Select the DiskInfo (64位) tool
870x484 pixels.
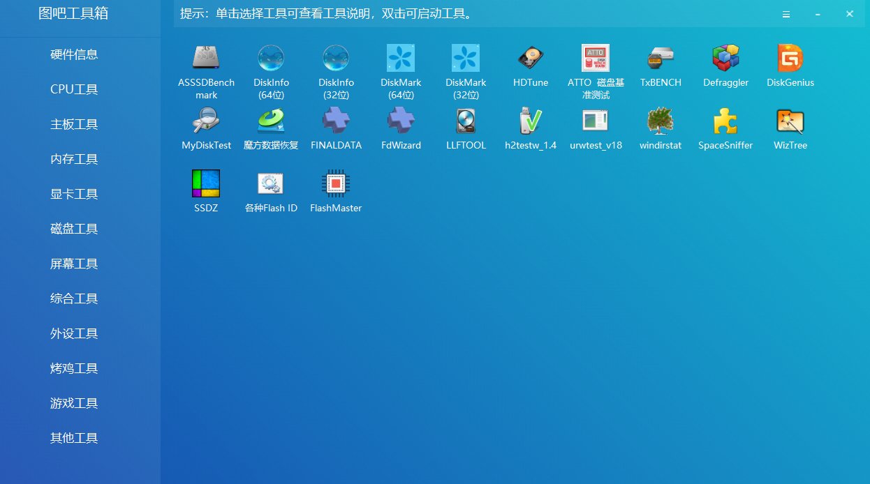pyautogui.click(x=271, y=58)
